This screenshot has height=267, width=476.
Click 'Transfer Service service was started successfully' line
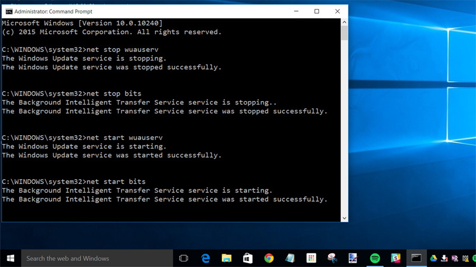click(165, 199)
